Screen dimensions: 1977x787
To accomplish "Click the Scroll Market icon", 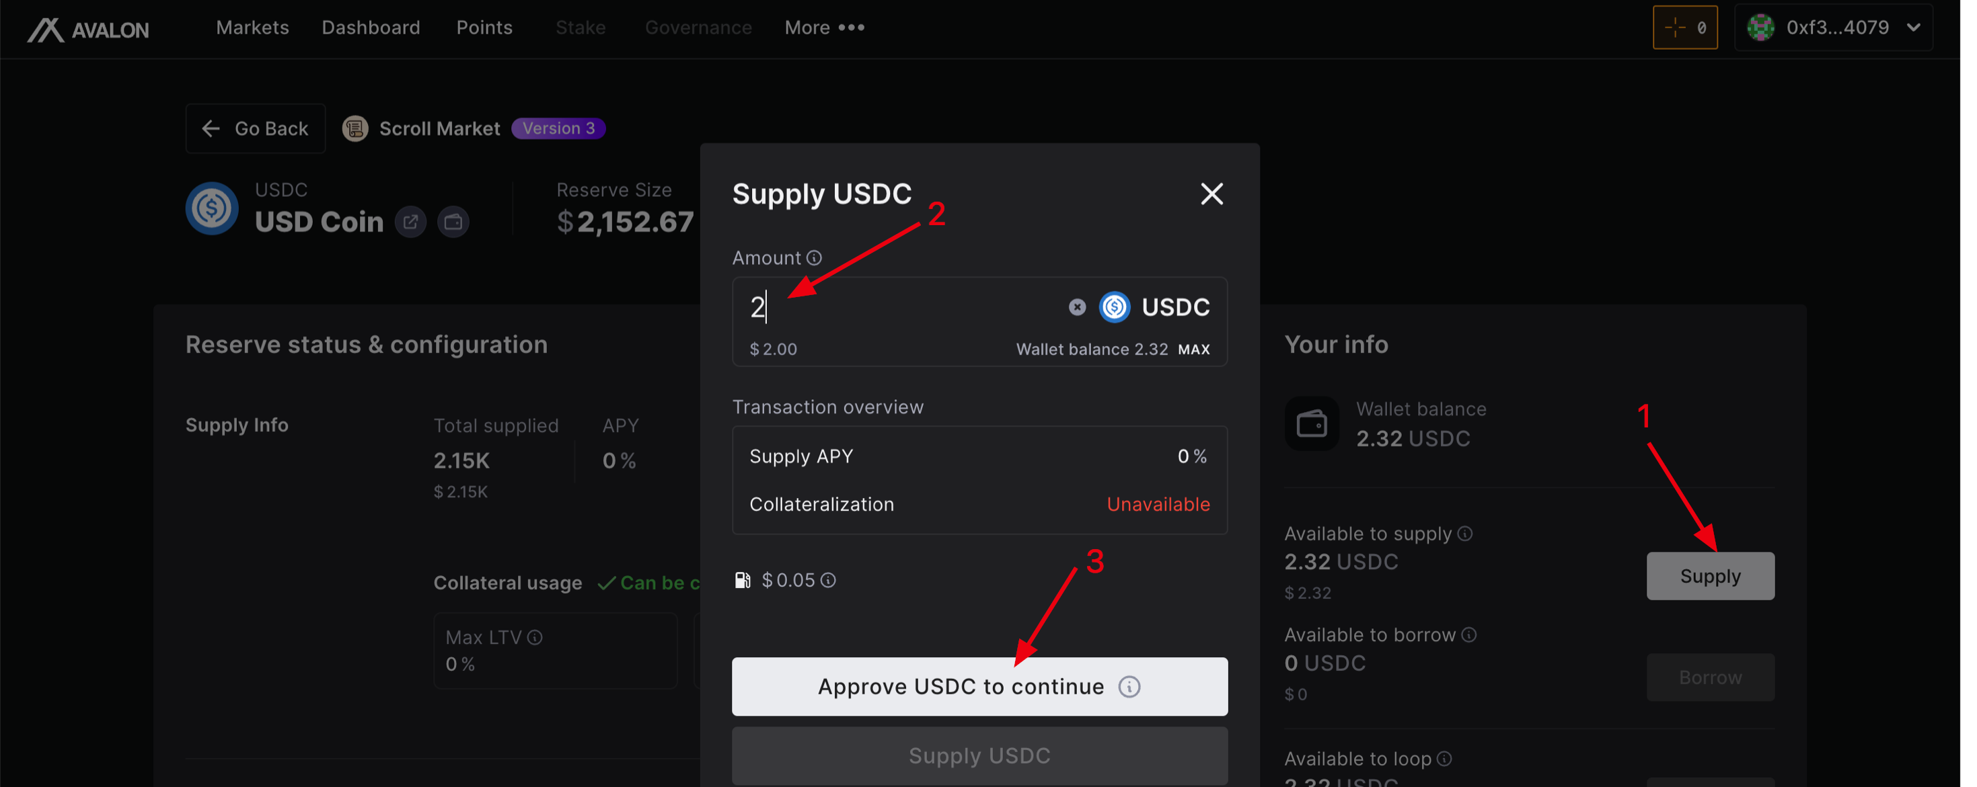I will click(x=355, y=128).
